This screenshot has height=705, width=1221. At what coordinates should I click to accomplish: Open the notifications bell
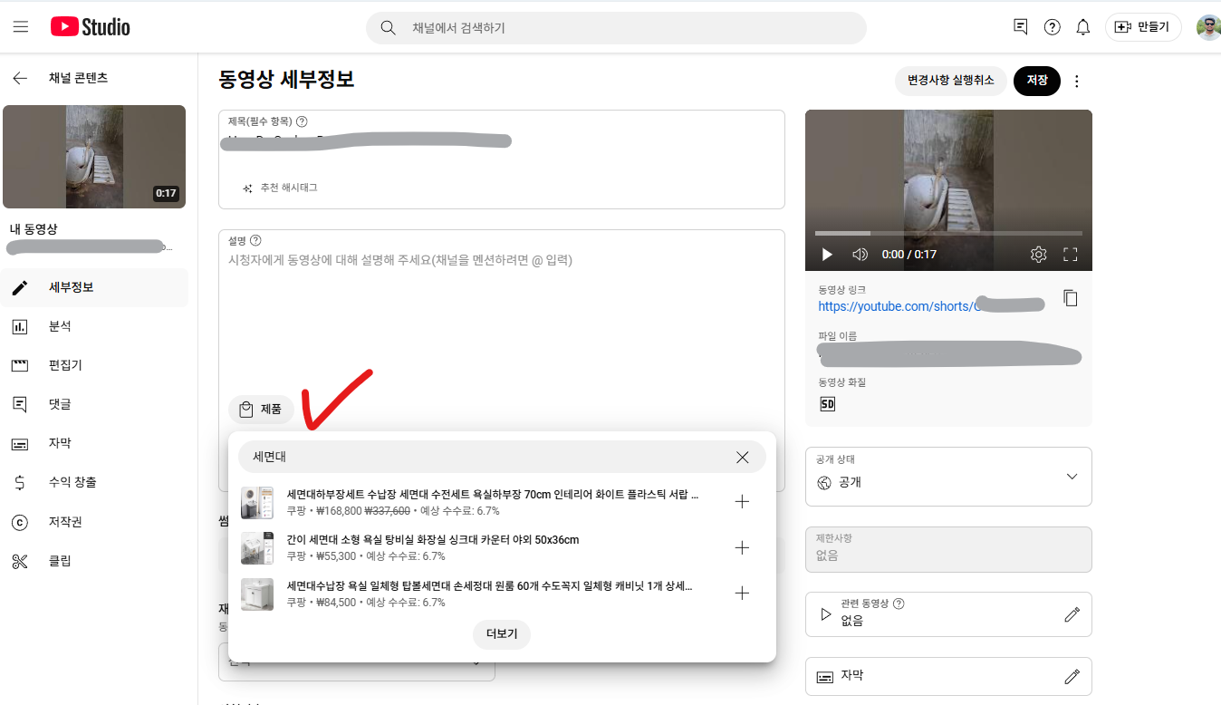(1082, 27)
